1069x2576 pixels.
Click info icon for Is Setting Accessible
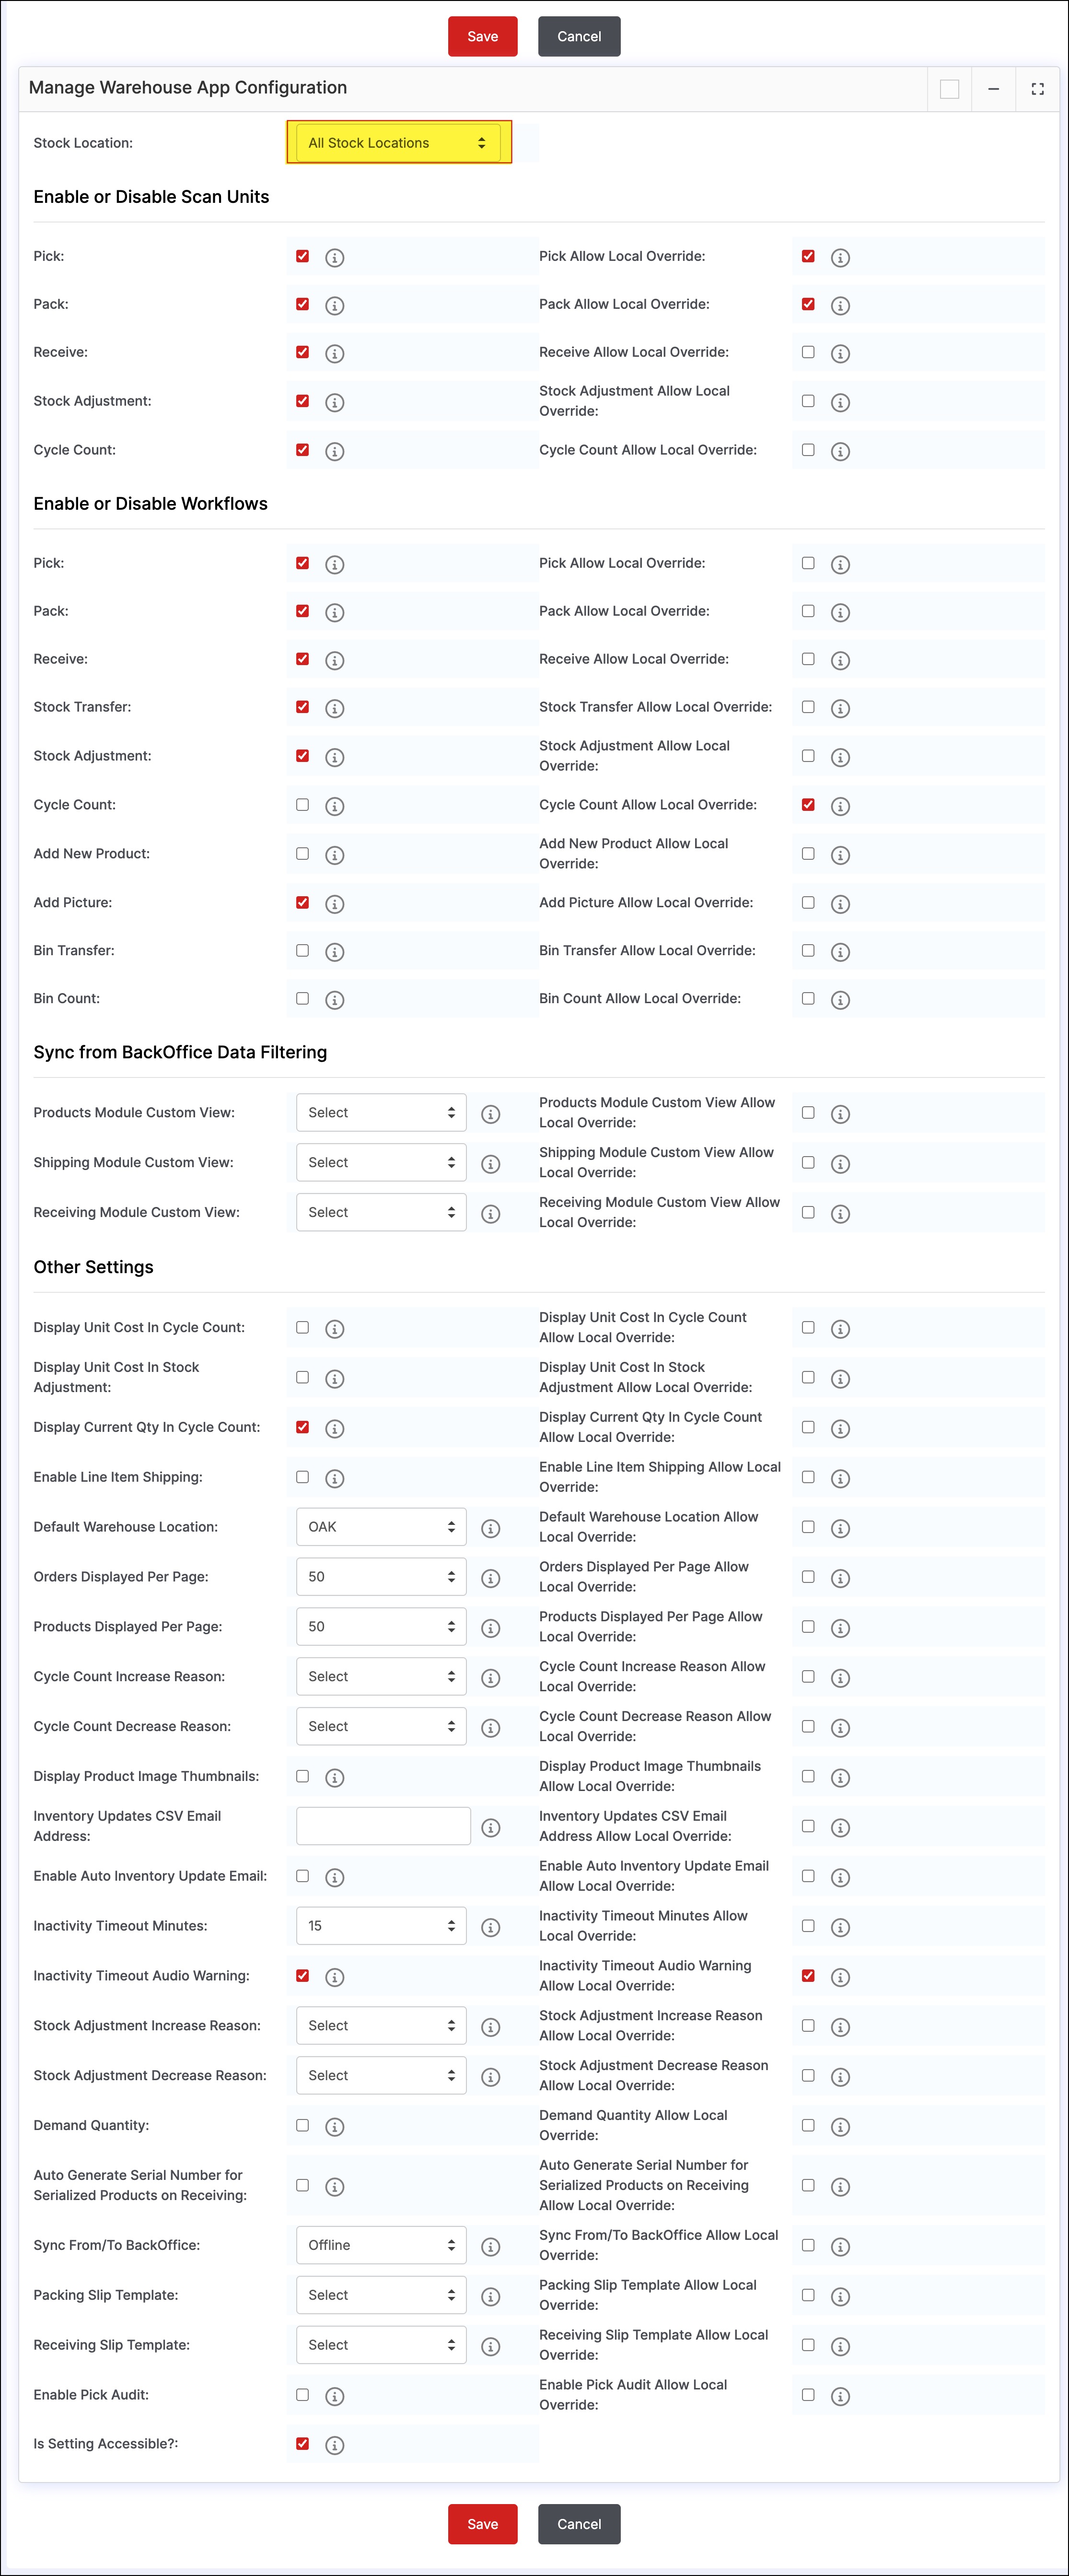[x=335, y=2445]
